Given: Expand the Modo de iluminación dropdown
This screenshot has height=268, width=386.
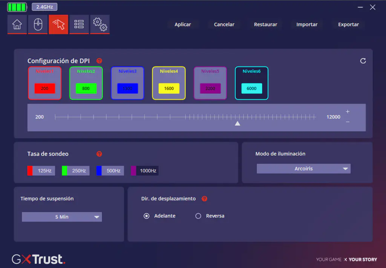Looking at the screenshot, I should (x=303, y=169).
